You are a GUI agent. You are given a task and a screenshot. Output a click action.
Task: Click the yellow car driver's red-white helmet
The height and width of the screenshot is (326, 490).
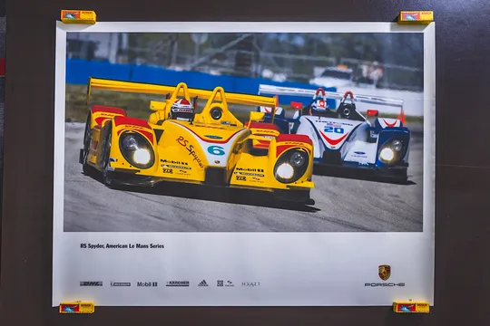click(x=182, y=110)
